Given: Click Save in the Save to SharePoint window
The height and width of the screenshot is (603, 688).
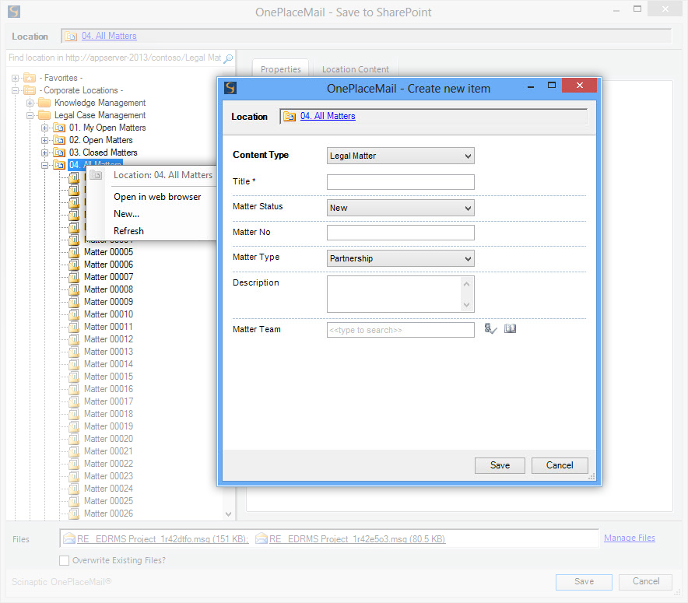Looking at the screenshot, I should [x=584, y=582].
